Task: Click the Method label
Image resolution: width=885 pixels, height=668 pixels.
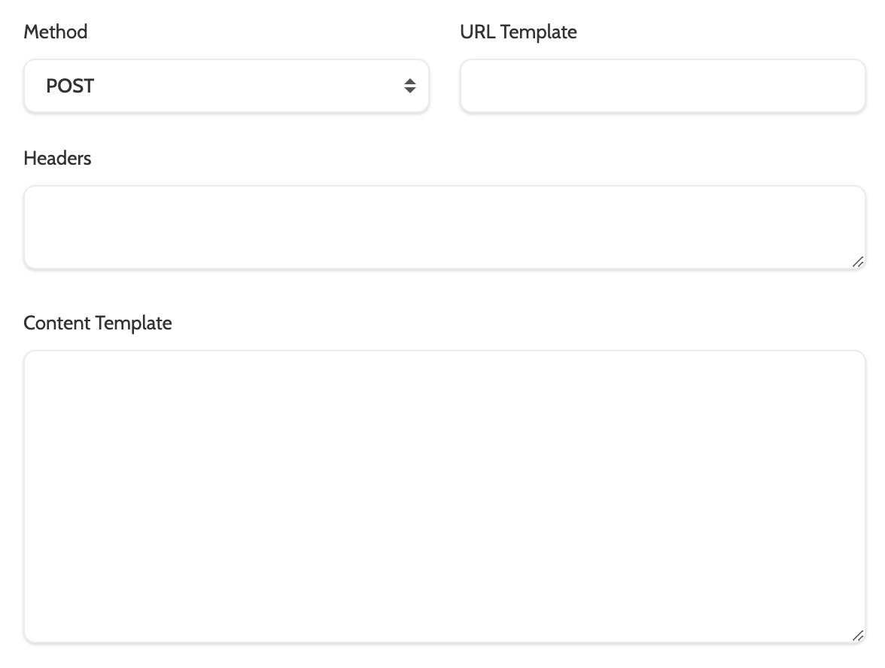Action: (x=56, y=32)
